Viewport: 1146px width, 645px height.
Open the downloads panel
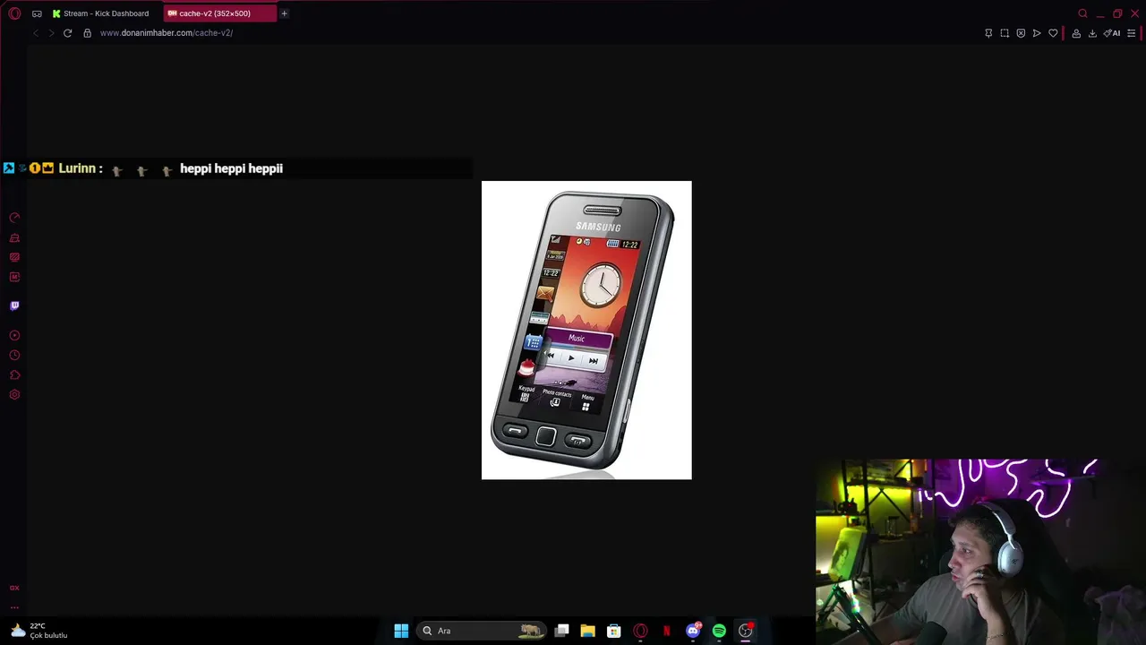1092,33
